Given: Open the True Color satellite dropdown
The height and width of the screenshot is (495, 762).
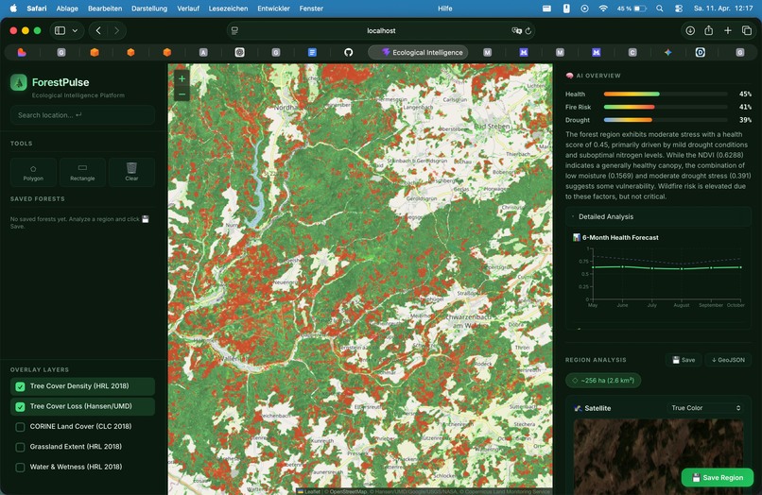Looking at the screenshot, I should click(705, 408).
